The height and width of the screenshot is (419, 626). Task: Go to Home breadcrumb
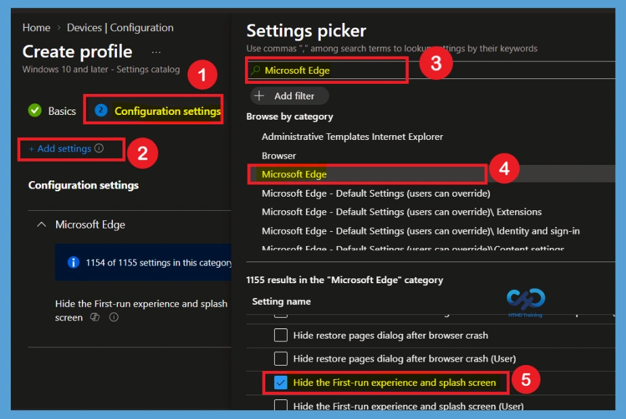tap(37, 28)
